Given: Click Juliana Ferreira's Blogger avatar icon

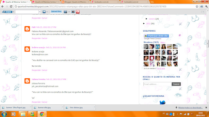Looking at the screenshot, I should click(x=27, y=81).
